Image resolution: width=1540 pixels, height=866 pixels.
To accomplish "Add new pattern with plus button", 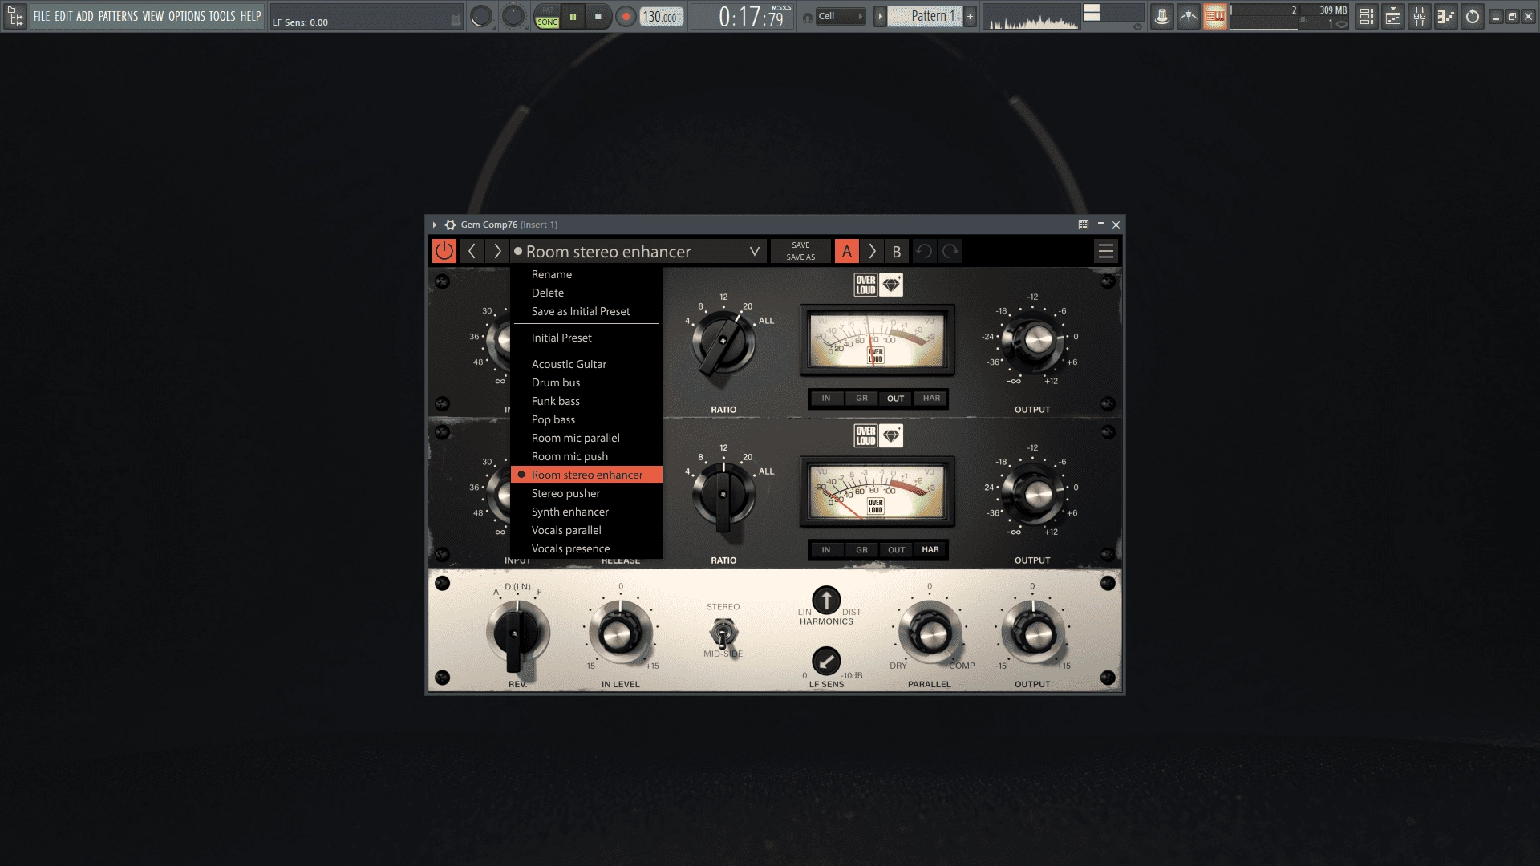I will point(970,16).
